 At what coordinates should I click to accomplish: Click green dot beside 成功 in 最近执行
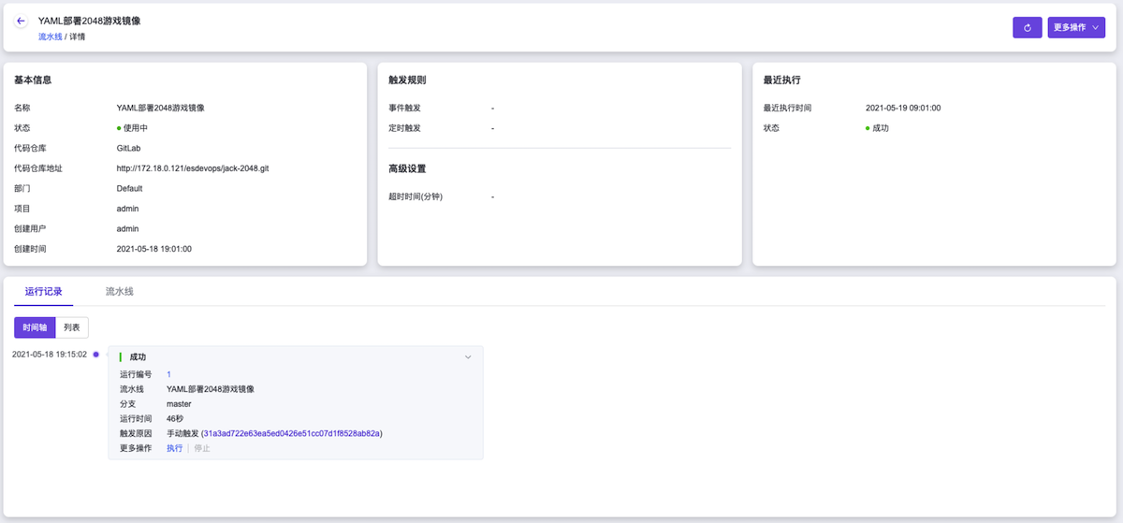click(x=868, y=128)
